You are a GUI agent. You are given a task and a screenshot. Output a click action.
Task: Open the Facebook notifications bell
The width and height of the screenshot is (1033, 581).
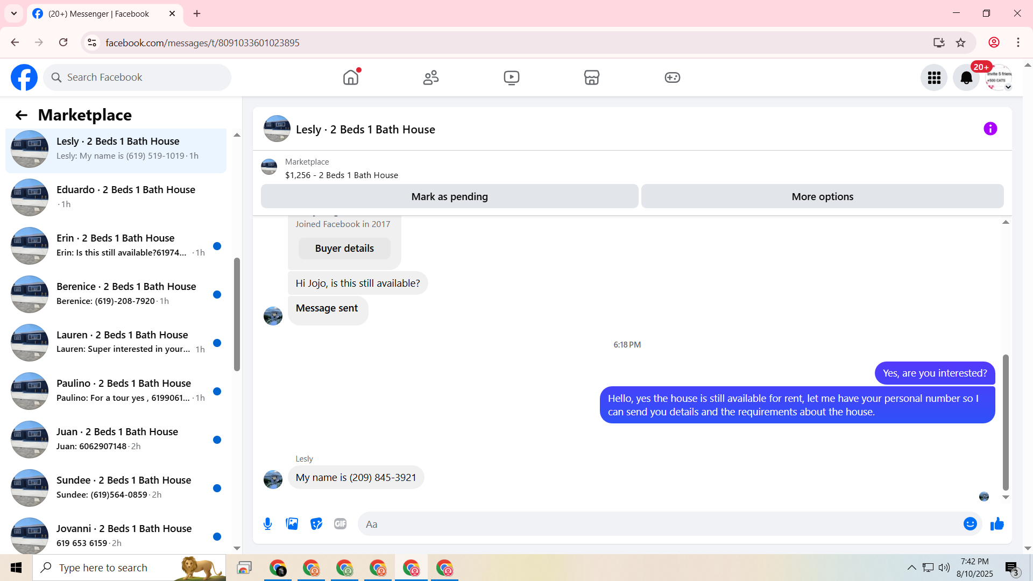(x=966, y=78)
